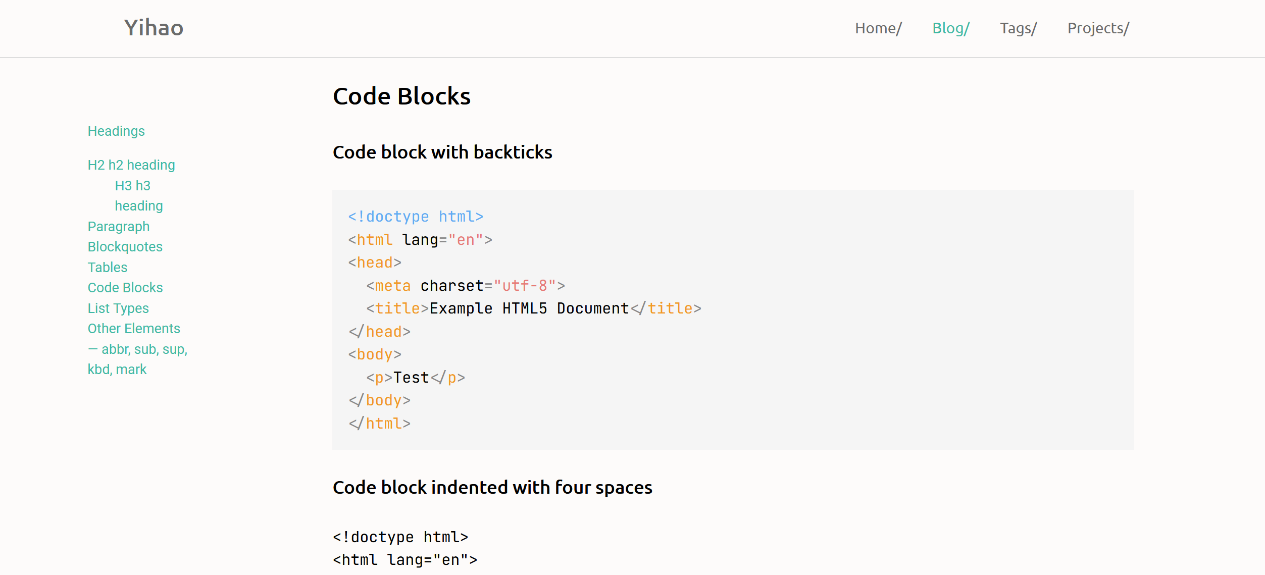This screenshot has height=575, width=1265.
Task: Jump to Paragraph section link
Action: click(119, 227)
